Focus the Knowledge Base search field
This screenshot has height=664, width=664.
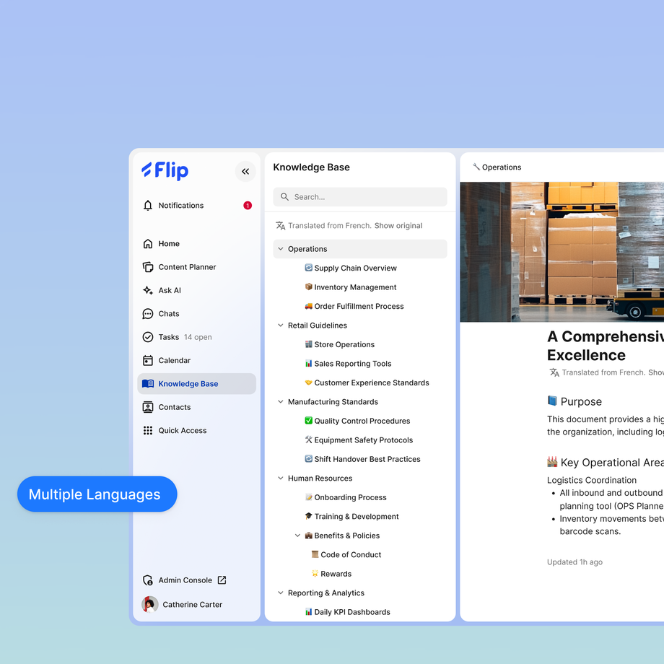pos(360,197)
